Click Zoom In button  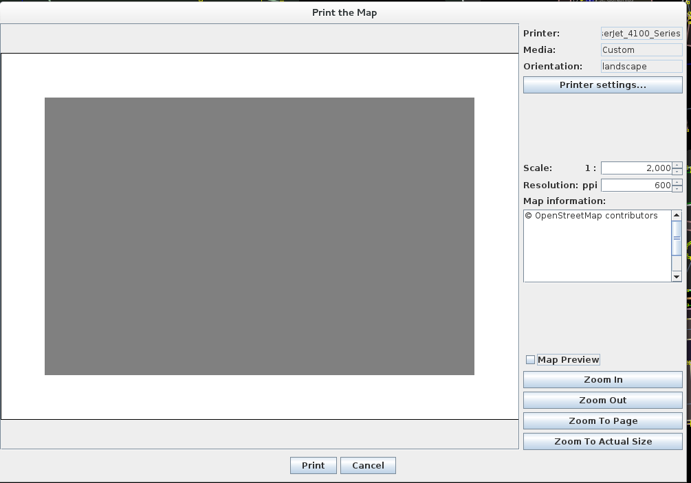pos(602,379)
